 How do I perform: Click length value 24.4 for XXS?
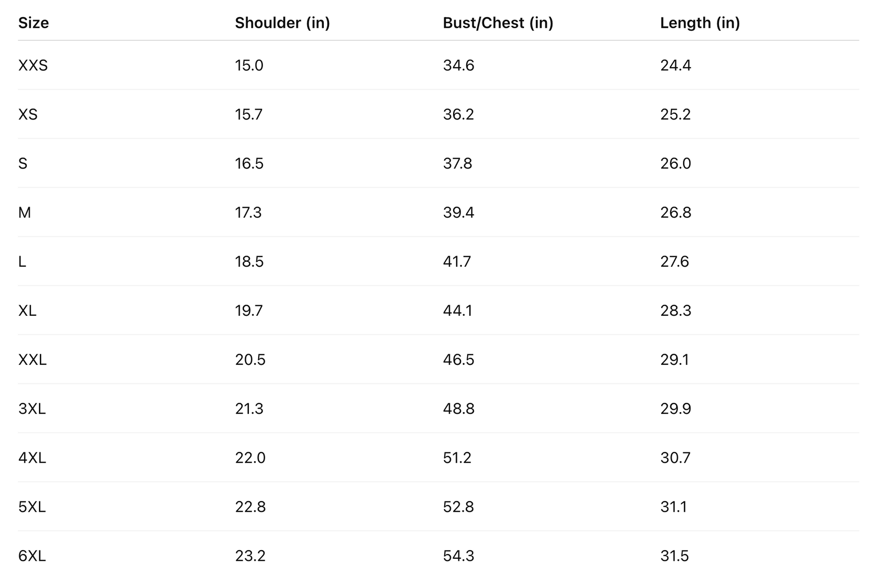pyautogui.click(x=675, y=65)
